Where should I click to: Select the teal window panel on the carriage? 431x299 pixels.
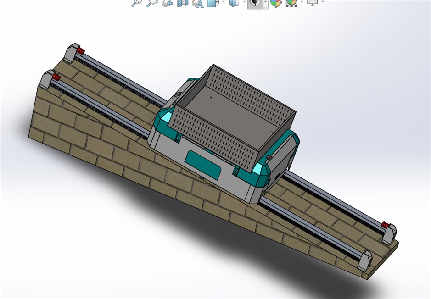(203, 165)
